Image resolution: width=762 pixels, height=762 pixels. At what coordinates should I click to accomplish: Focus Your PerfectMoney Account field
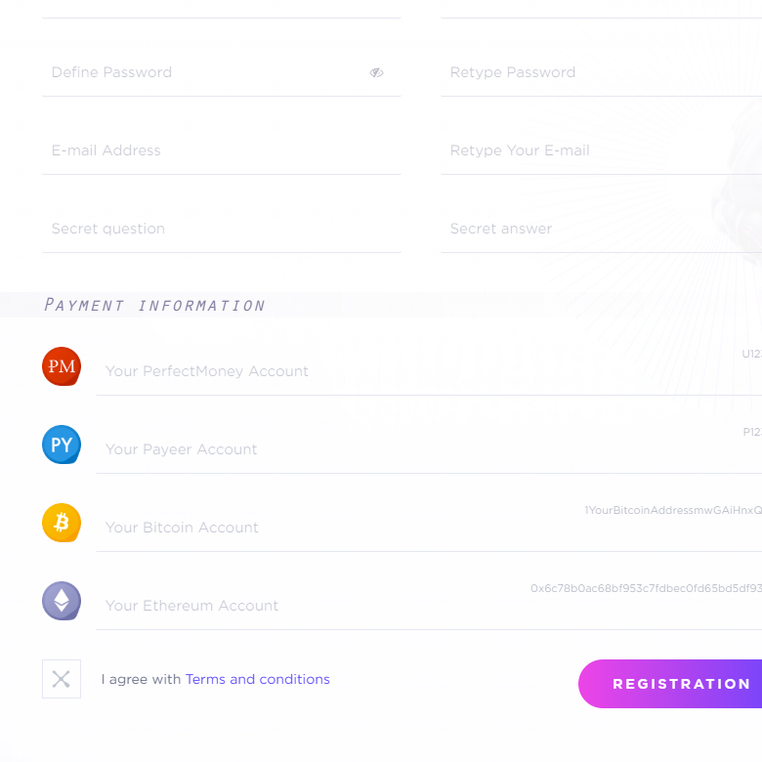[x=429, y=371]
